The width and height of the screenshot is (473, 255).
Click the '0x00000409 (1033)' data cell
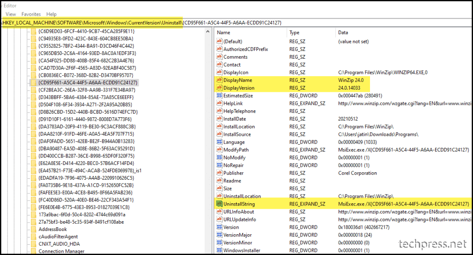point(357,142)
